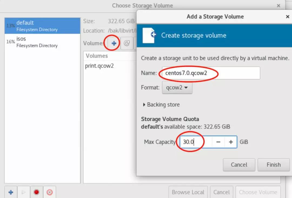The width and height of the screenshot is (292, 198).
Task: Start the selected storage pool
Action: click(x=24, y=192)
